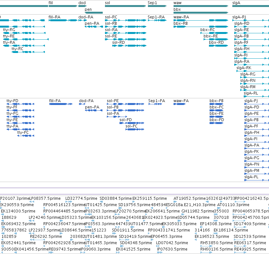269x254 pixels.
Task: Select transcript sol-RA
Action: click(x=125, y=33)
